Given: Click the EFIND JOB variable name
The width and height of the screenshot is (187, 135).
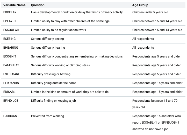Looking at the screenshot, I should [11, 101].
